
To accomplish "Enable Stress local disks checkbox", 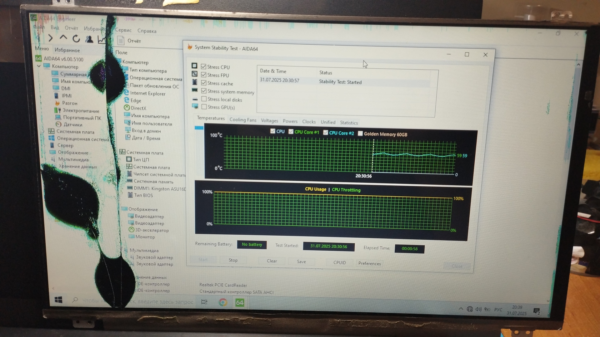I will pos(204,99).
